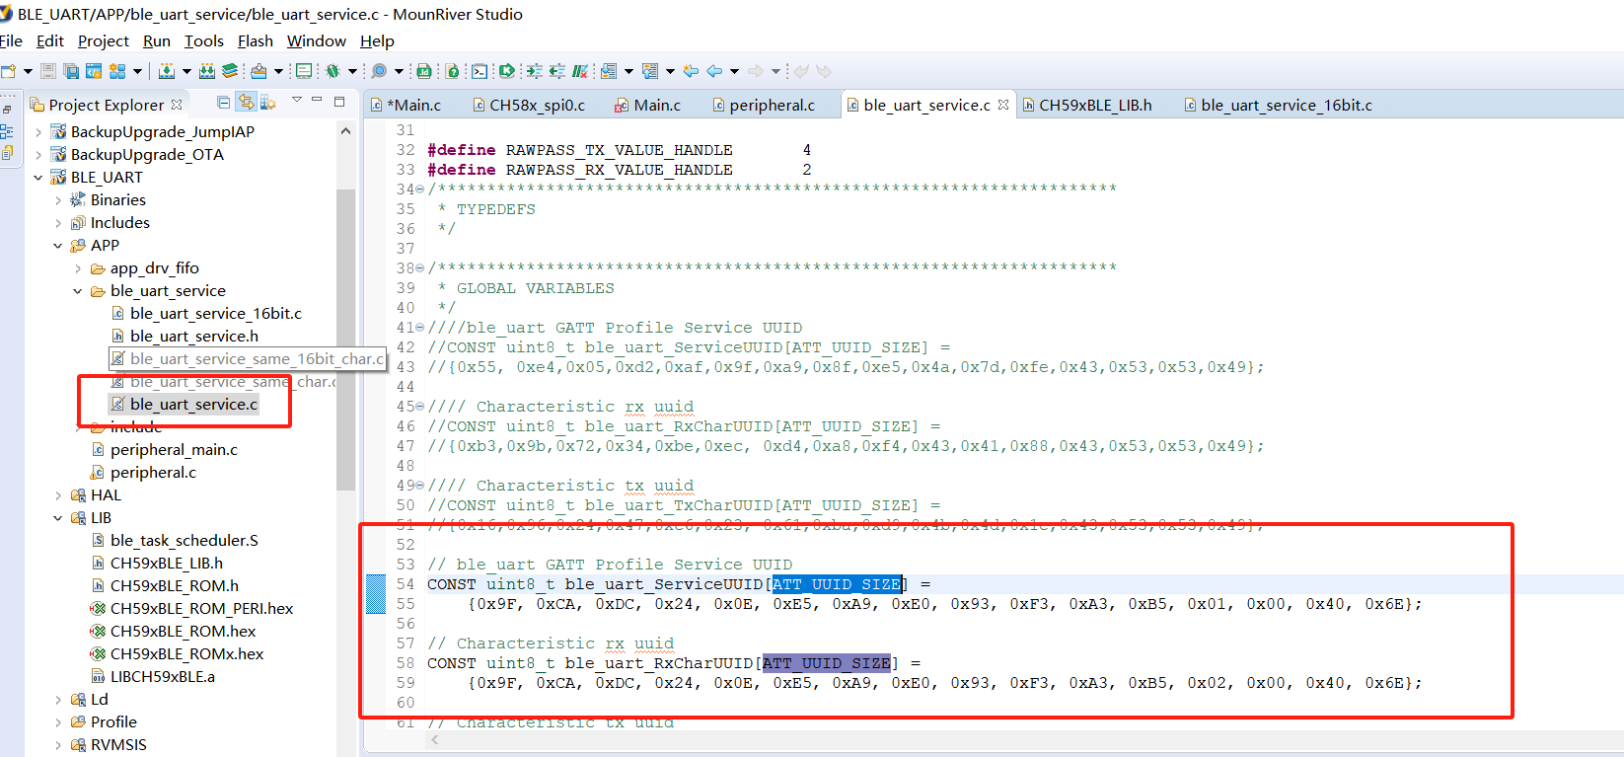The image size is (1624, 757).
Task: Click the green arrow-in-box toolbar icon
Action: point(507,71)
